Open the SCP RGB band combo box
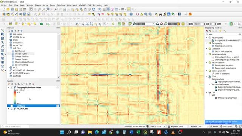This screenshot has height=136, width=242. (x=150, y=24)
